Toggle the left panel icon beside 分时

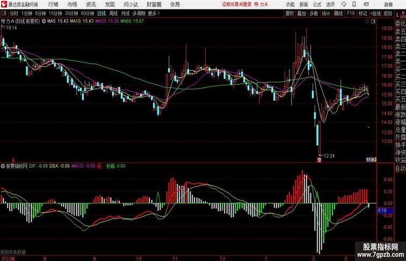pyautogui.click(x=4, y=13)
